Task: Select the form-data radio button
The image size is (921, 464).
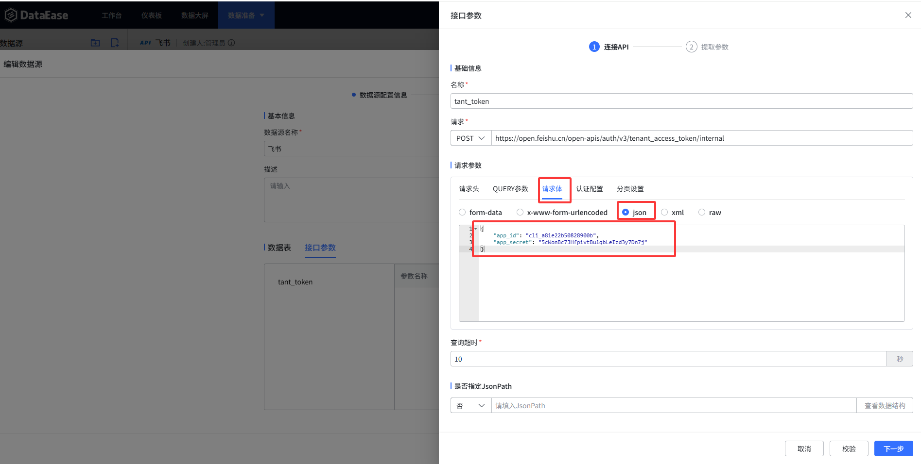Action: (462, 212)
